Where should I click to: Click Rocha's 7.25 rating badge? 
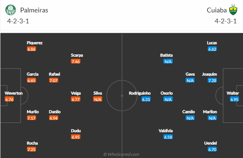pos(31,150)
